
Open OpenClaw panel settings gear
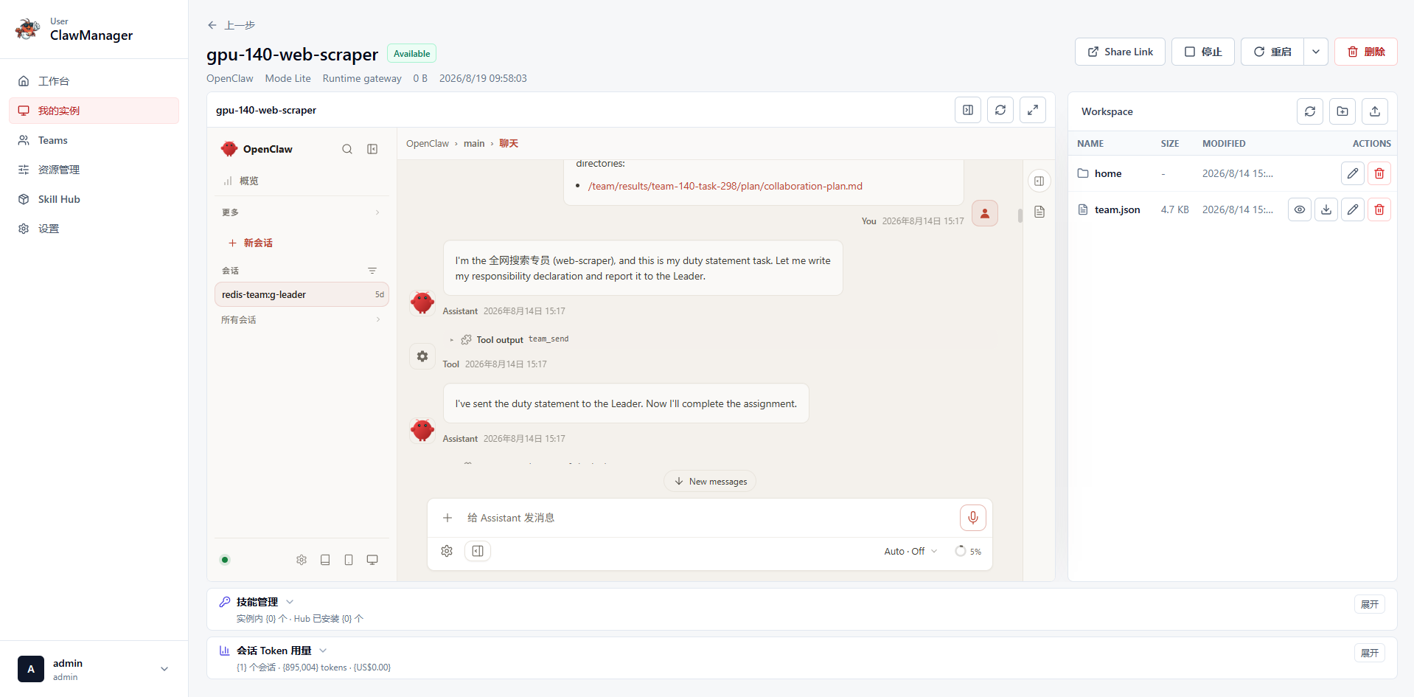coord(302,560)
